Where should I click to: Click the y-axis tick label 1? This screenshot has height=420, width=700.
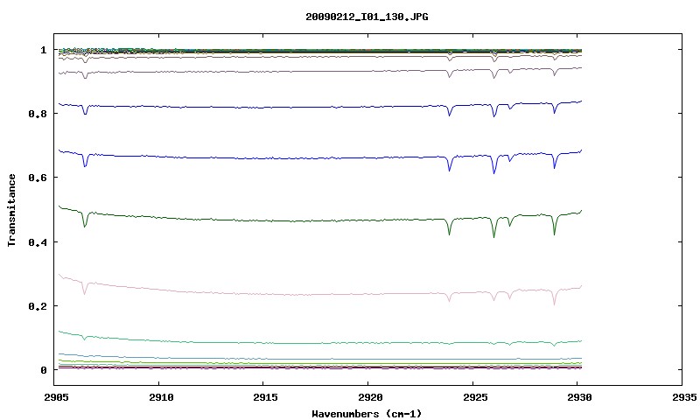pyautogui.click(x=44, y=50)
